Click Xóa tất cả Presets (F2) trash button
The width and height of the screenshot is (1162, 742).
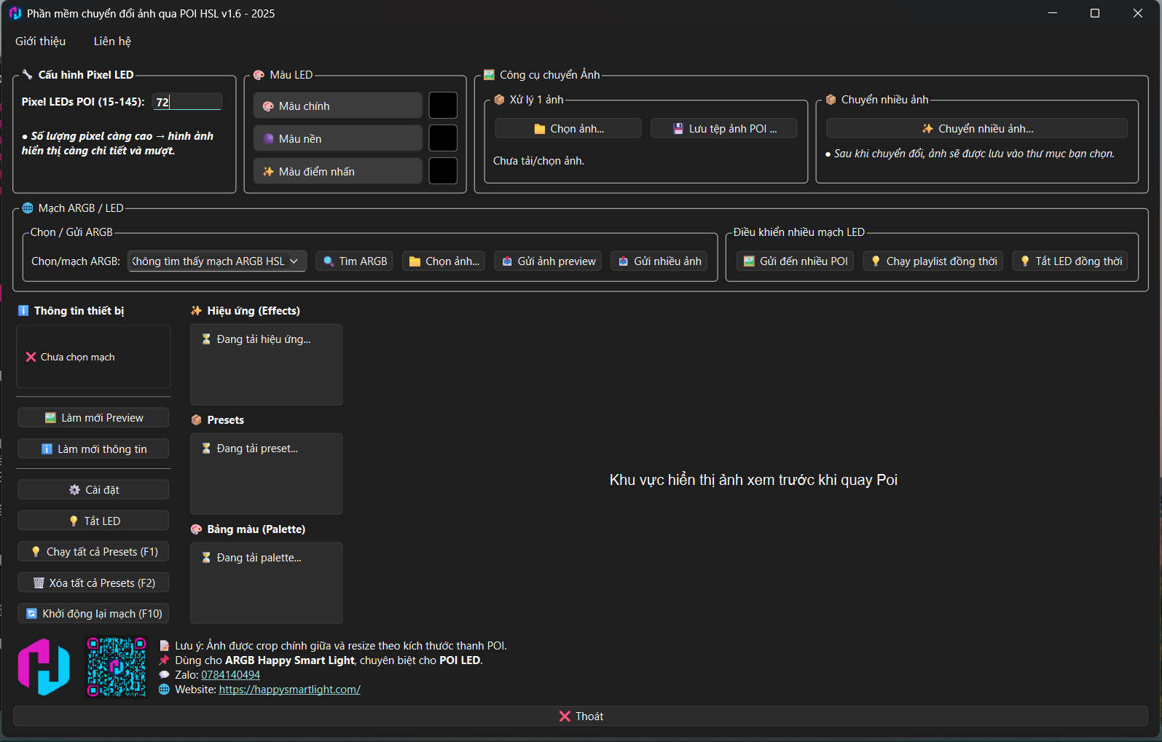click(x=93, y=583)
